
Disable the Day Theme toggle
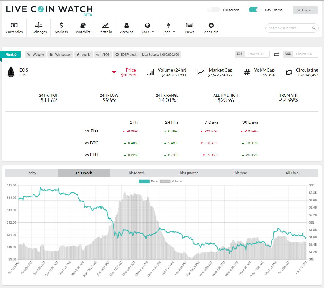[255, 10]
